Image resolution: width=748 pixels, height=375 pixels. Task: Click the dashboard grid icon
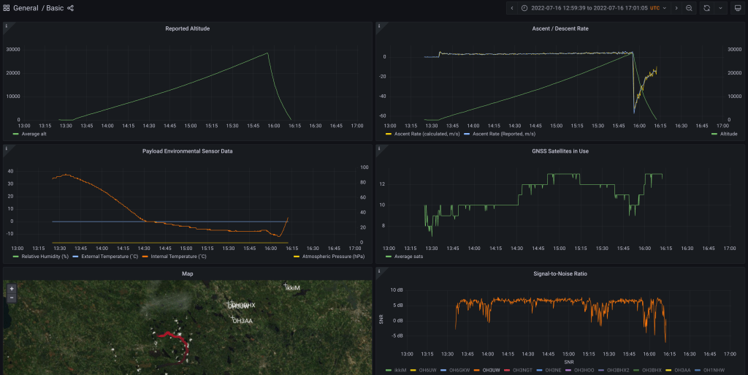(x=7, y=8)
